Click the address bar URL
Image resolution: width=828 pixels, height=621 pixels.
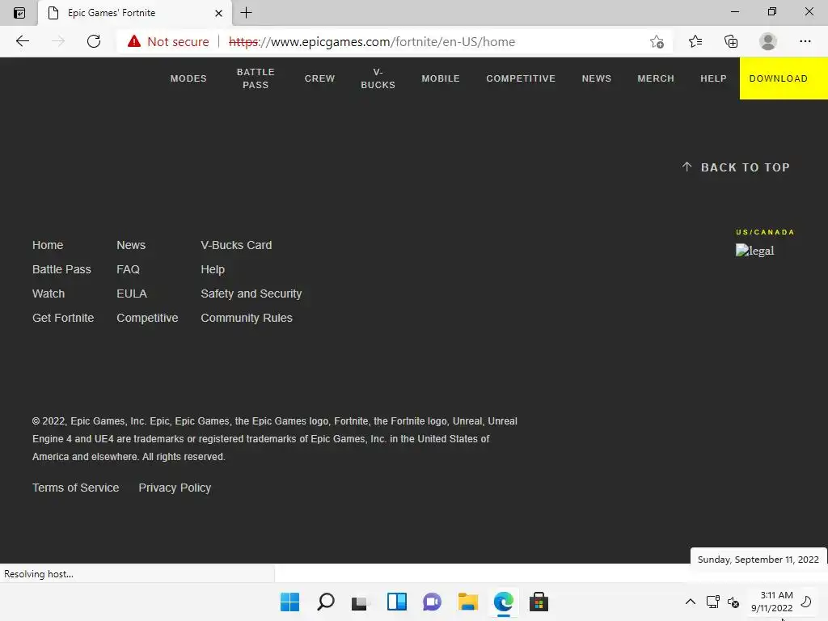pos(372,42)
